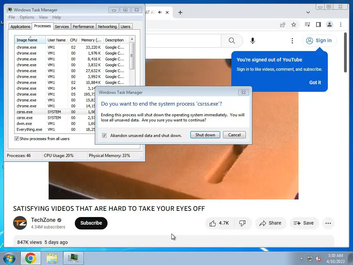The height and width of the screenshot is (265, 353).
Task: Sort processes by CPU column
Action: (x=73, y=40)
